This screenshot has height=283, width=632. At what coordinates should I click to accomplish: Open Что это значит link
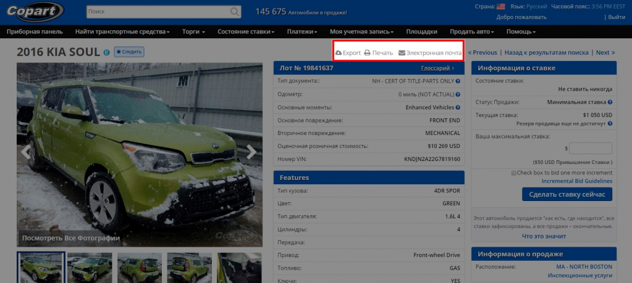point(544,236)
